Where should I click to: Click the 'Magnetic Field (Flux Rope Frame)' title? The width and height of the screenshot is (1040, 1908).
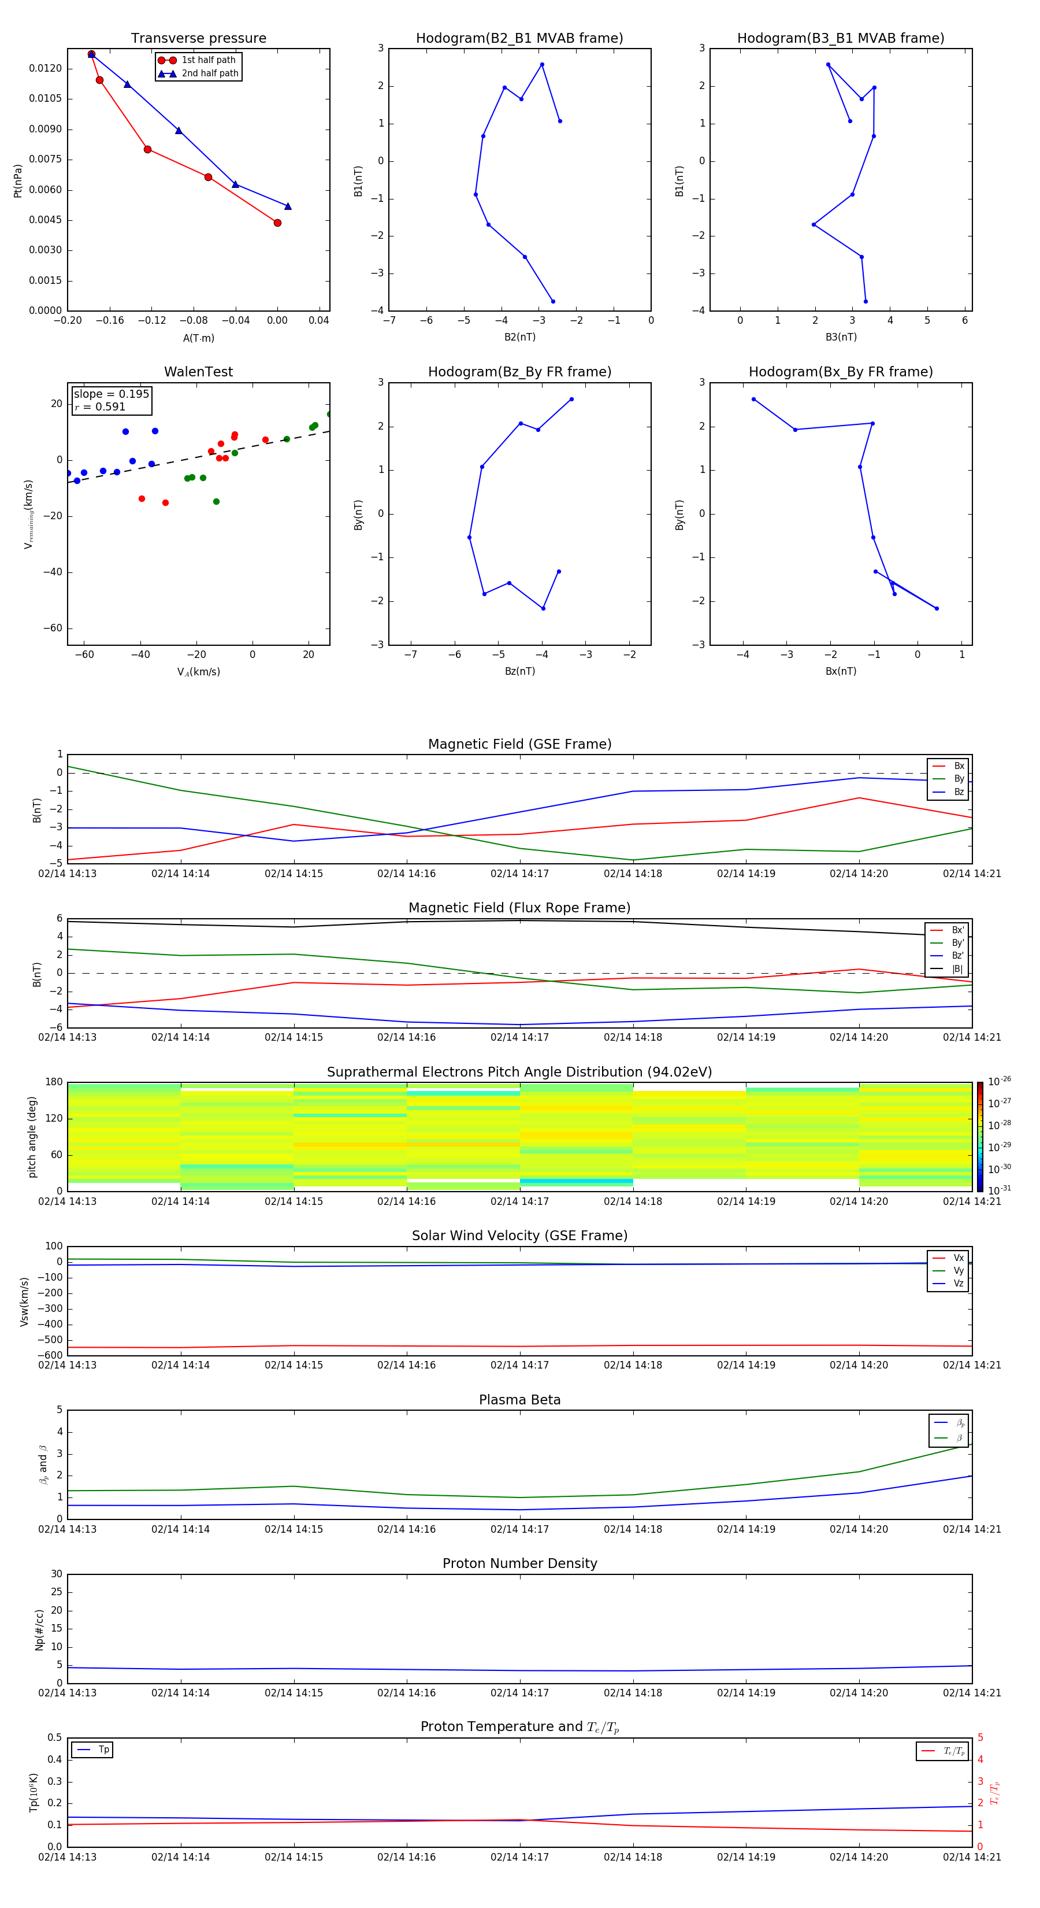pyautogui.click(x=519, y=907)
